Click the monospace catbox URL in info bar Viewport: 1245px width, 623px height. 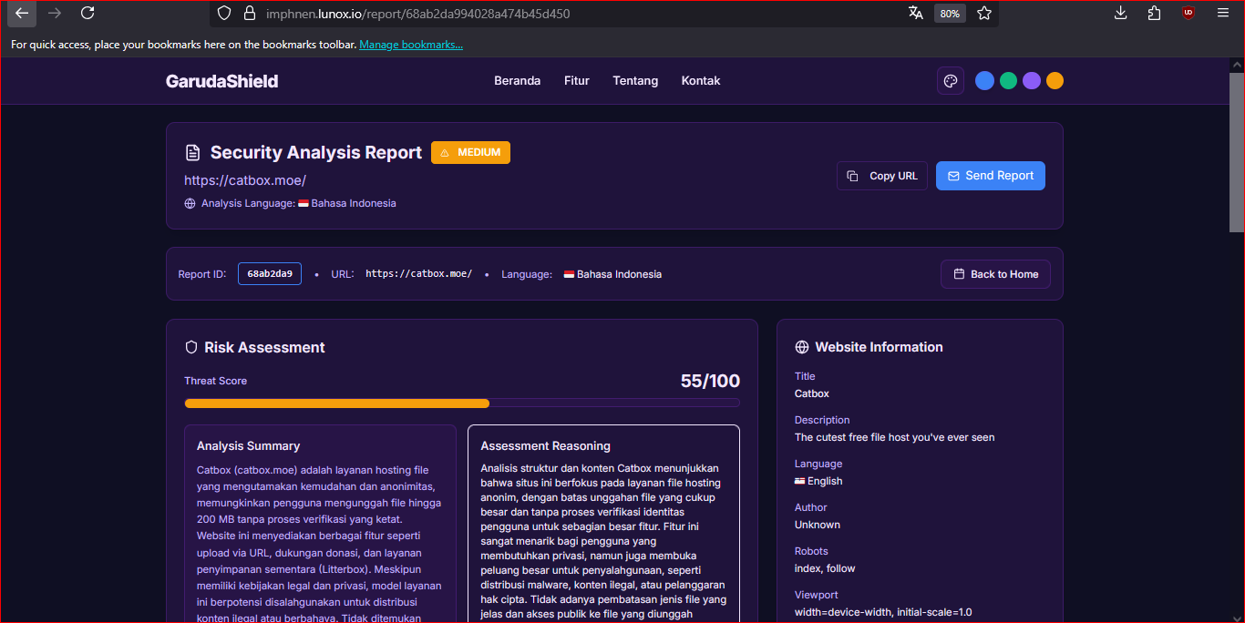pyautogui.click(x=418, y=274)
